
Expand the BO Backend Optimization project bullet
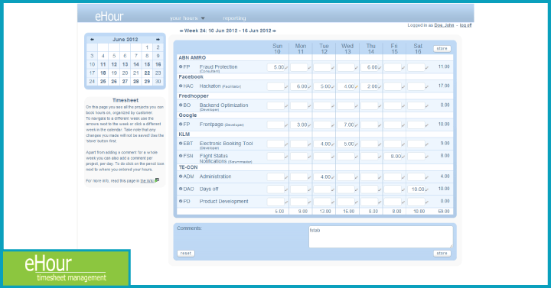181,105
